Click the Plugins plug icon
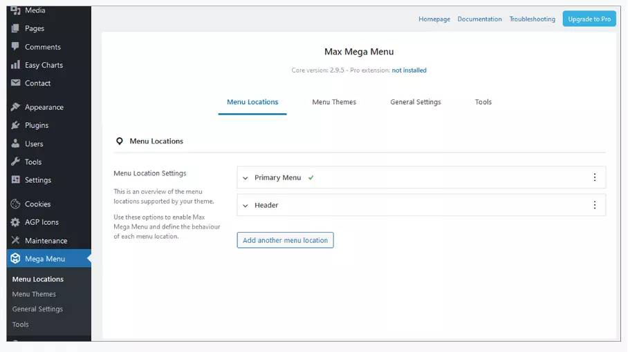The height and width of the screenshot is (352, 628). pyautogui.click(x=15, y=125)
